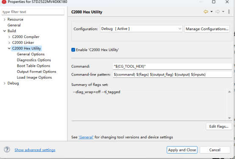The width and height of the screenshot is (235, 159).
Task: Click the help question mark icon
Action: (7, 150)
